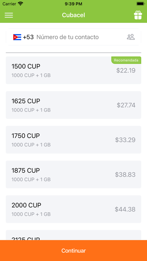Open contacts picker icon
This screenshot has height=261, width=147.
point(130,37)
